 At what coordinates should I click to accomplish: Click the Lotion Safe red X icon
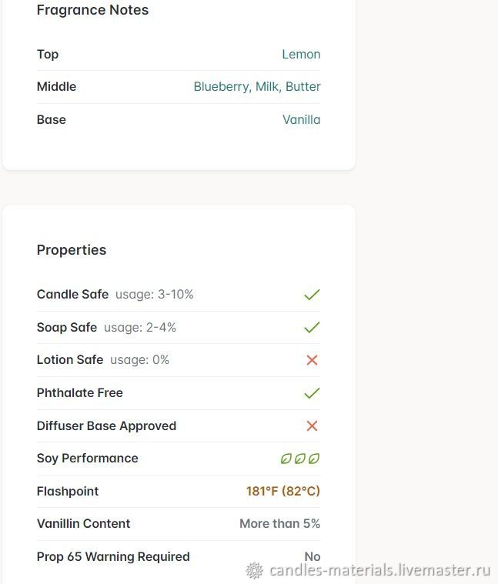(x=313, y=360)
